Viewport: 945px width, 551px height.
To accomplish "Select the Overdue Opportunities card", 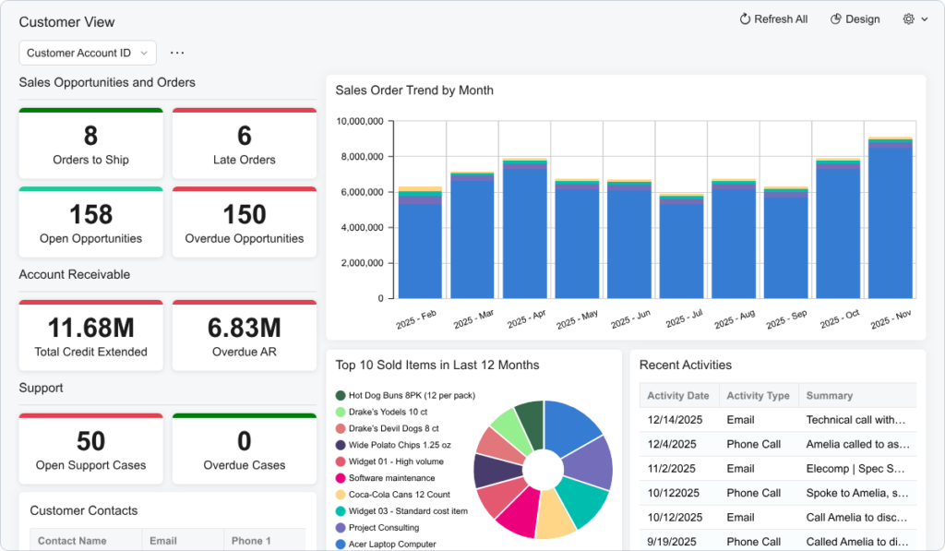I will tap(244, 222).
